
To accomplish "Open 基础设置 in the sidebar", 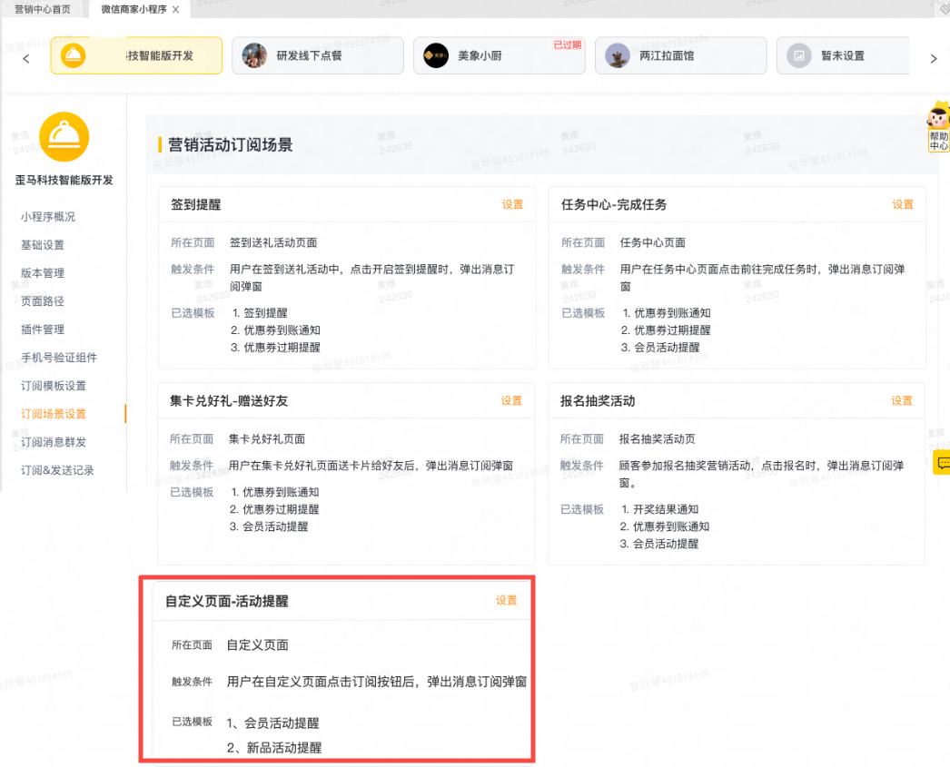I will click(43, 245).
